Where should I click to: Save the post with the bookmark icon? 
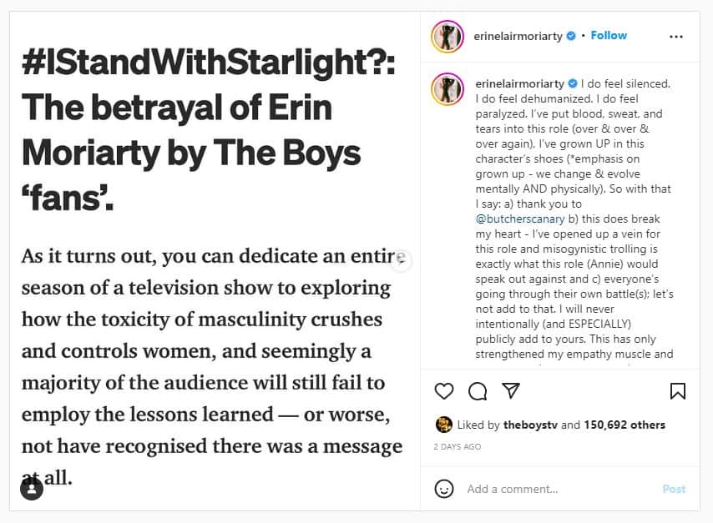pyautogui.click(x=678, y=391)
